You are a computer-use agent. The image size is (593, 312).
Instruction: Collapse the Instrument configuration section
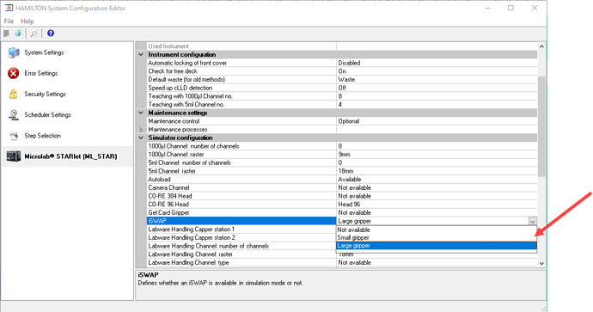click(141, 54)
